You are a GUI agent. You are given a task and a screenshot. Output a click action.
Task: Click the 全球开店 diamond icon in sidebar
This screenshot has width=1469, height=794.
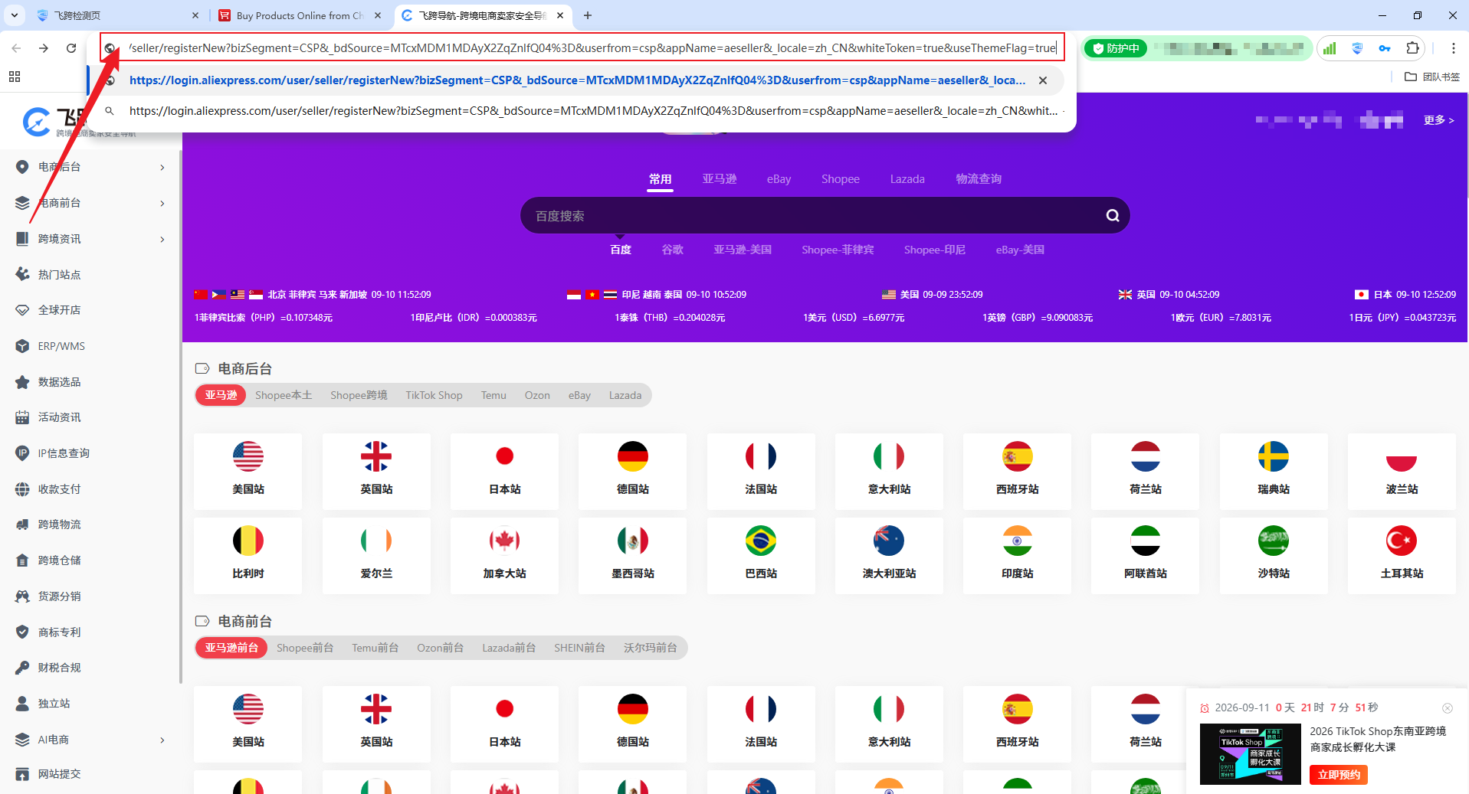22,310
